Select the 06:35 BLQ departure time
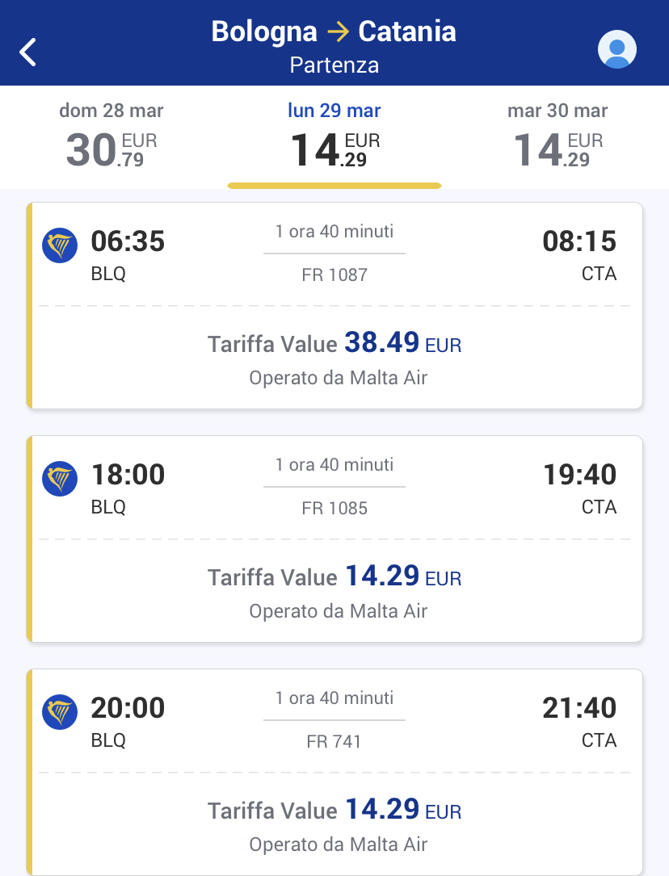 coord(127,242)
